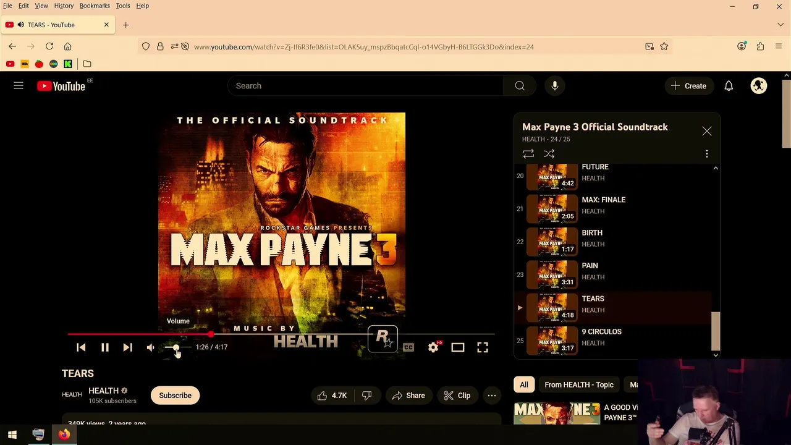Adjust the volume slider handle

(x=177, y=347)
